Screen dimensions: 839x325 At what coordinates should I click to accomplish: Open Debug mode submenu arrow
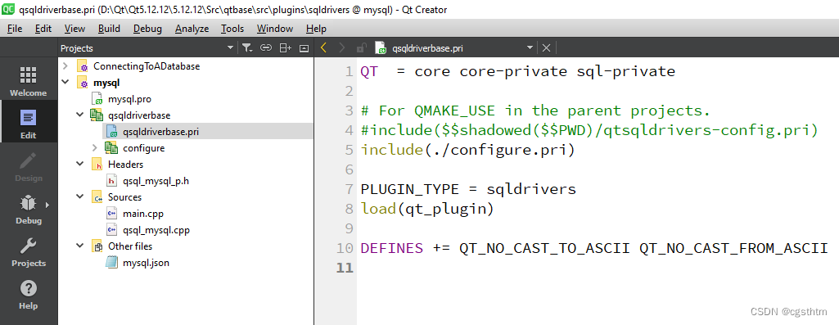click(47, 205)
